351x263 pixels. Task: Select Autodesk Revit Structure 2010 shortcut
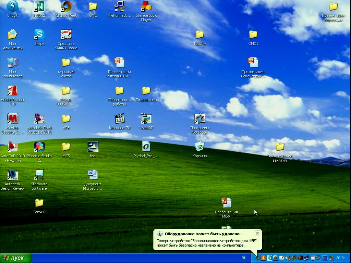39,124
